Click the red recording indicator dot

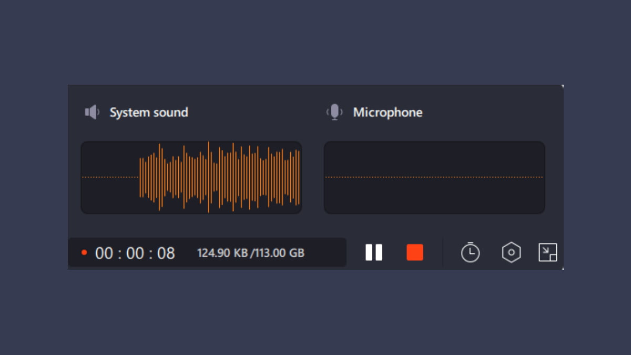coord(84,253)
